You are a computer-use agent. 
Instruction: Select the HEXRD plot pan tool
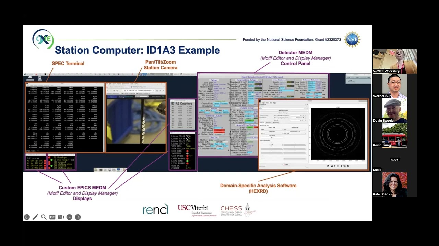341,166
